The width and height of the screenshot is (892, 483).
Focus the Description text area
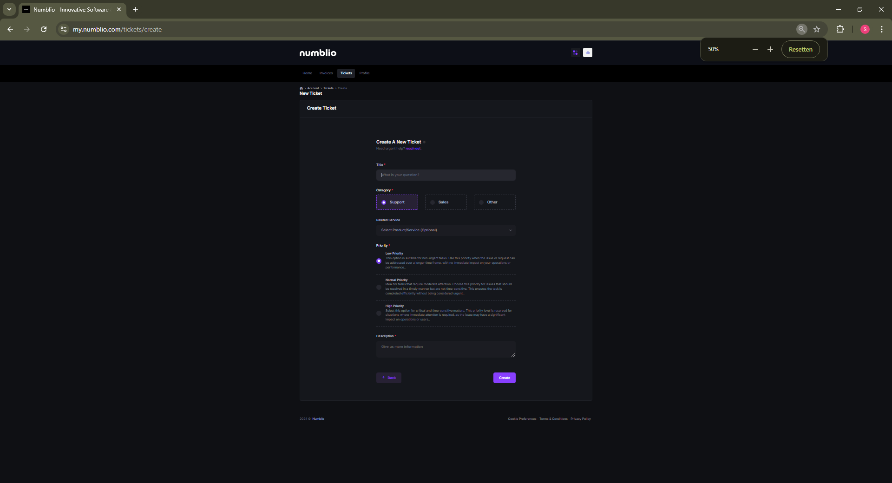point(446,349)
